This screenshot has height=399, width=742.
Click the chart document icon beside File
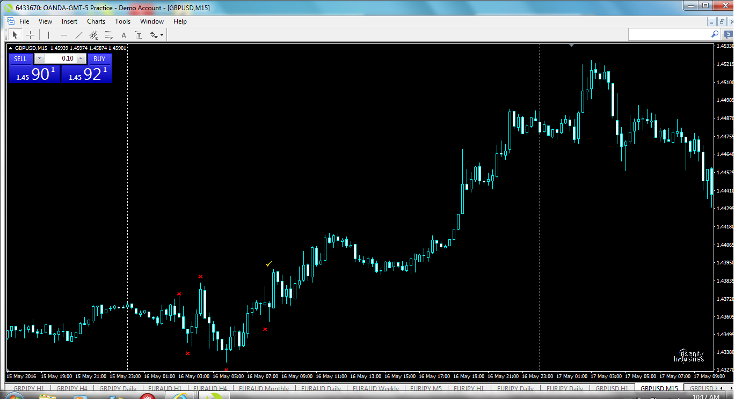pos(10,21)
